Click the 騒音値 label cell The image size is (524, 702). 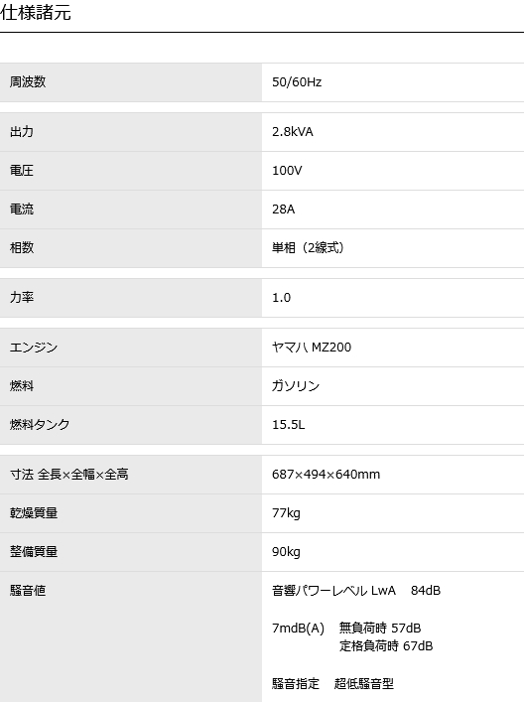tap(131, 636)
